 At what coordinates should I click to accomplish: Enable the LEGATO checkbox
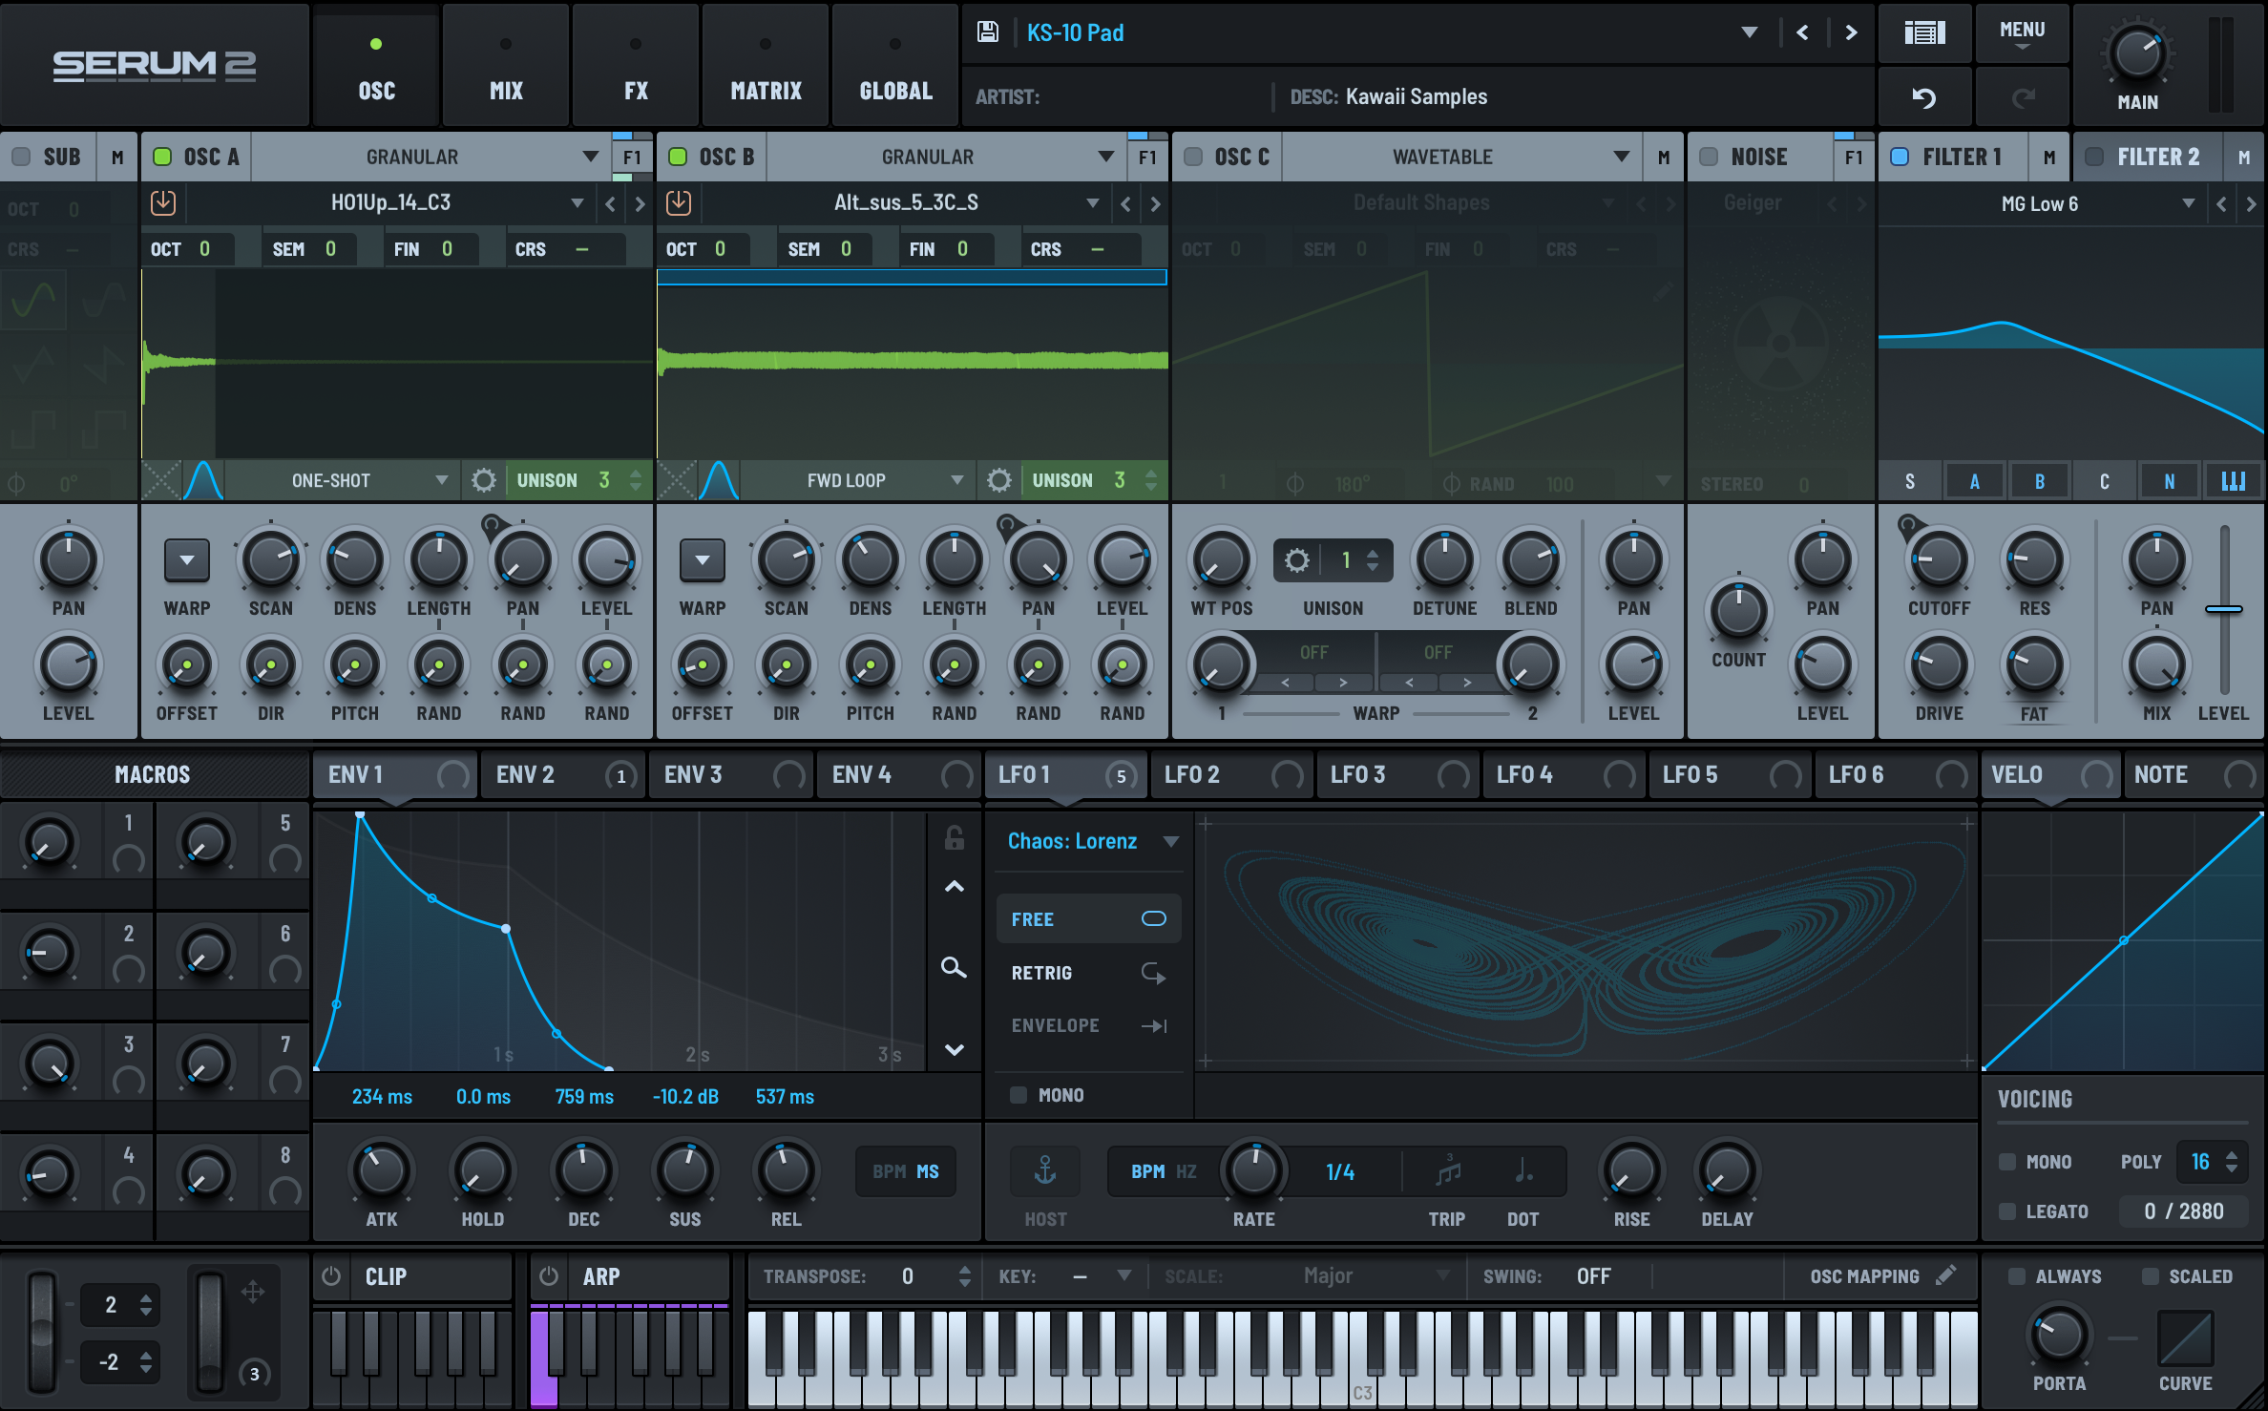(x=2008, y=1211)
